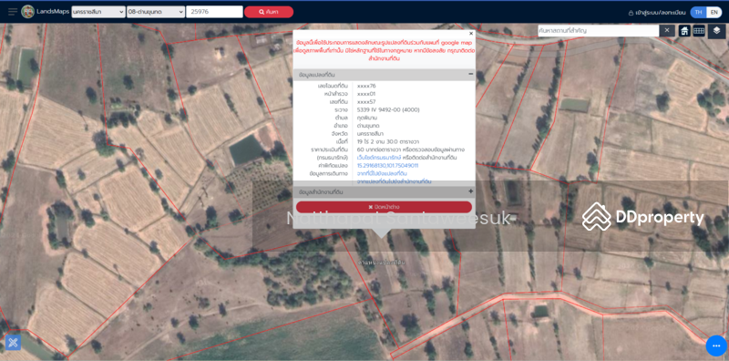Click the login/register link
Viewport: 729px width, 361px height.
pyautogui.click(x=656, y=13)
